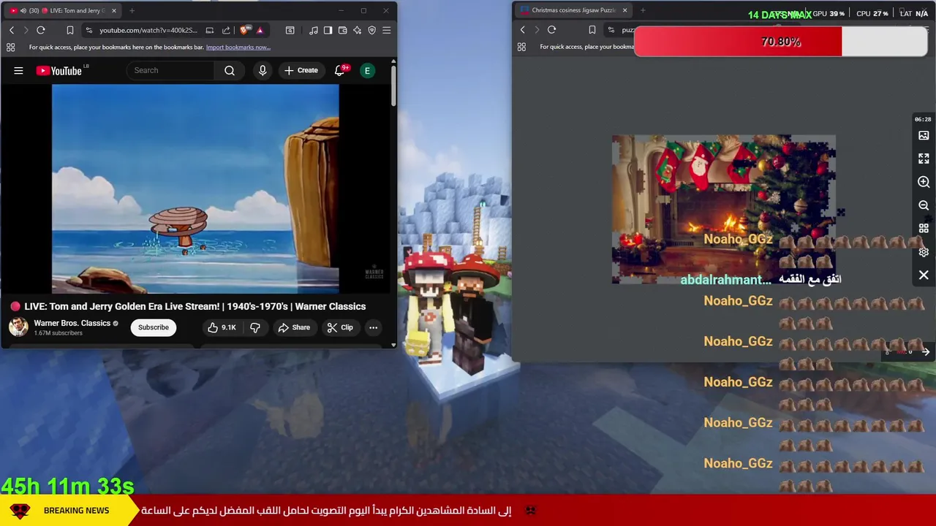
Task: Open Brave Wallet icon
Action: [x=342, y=30]
